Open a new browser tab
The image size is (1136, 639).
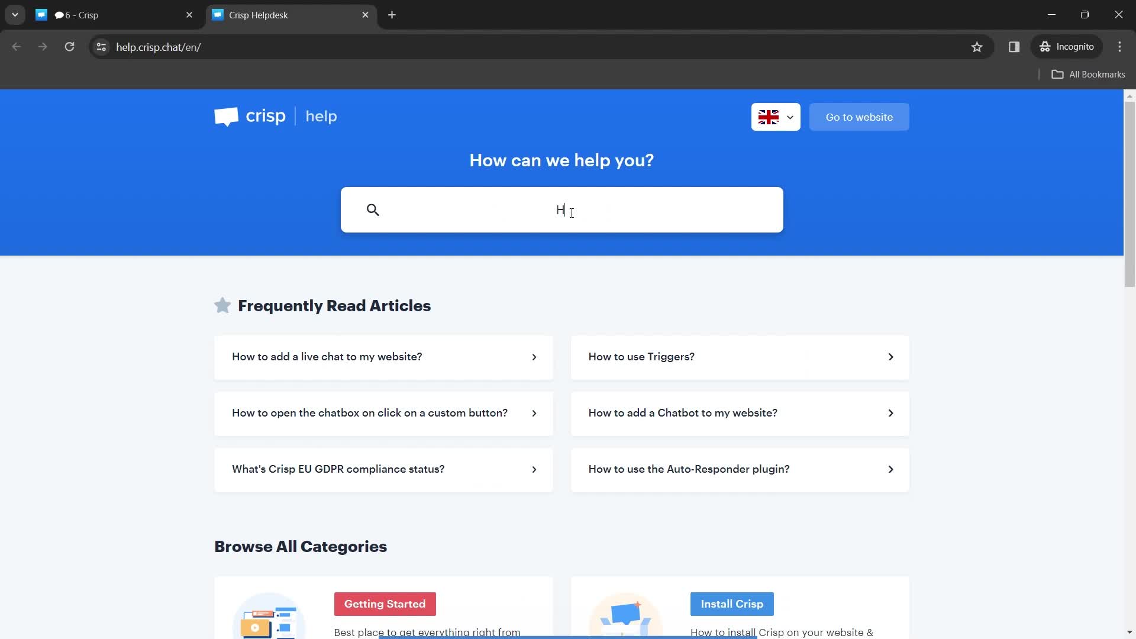pyautogui.click(x=392, y=15)
